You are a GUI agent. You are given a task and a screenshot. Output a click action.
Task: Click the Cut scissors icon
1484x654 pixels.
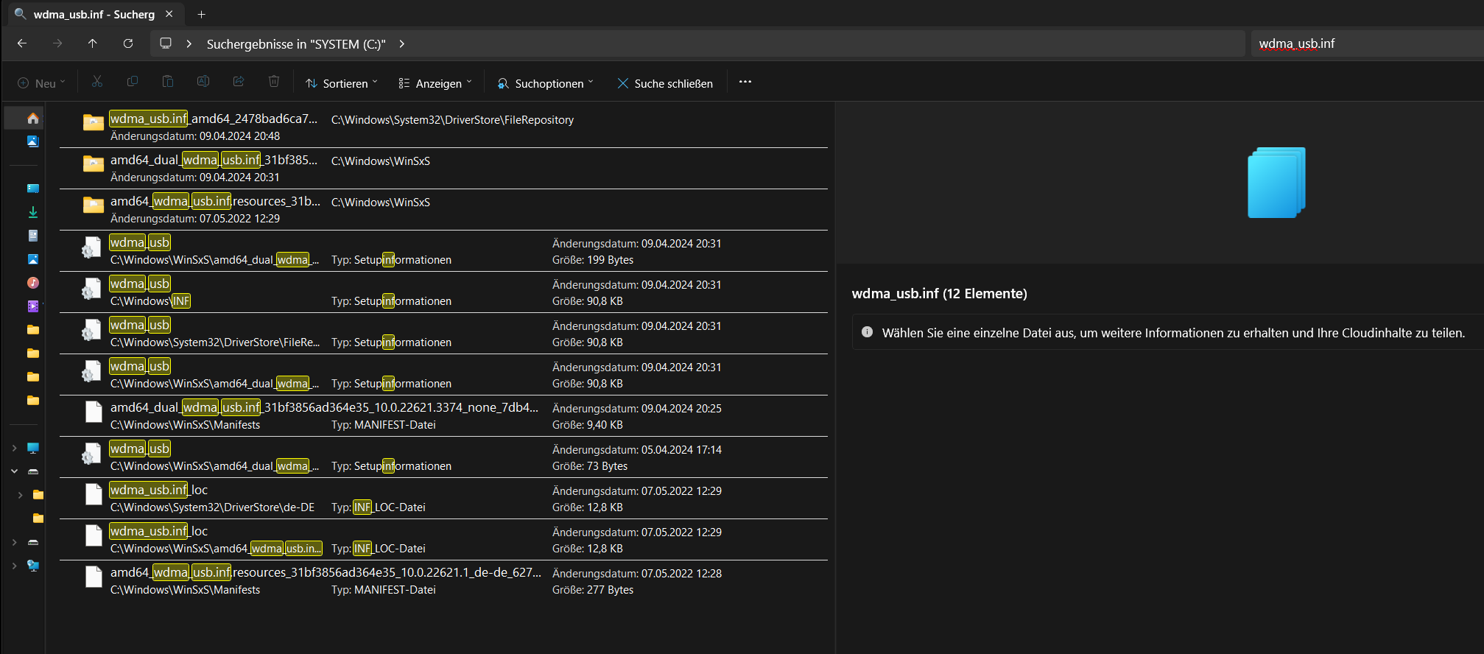click(x=97, y=82)
